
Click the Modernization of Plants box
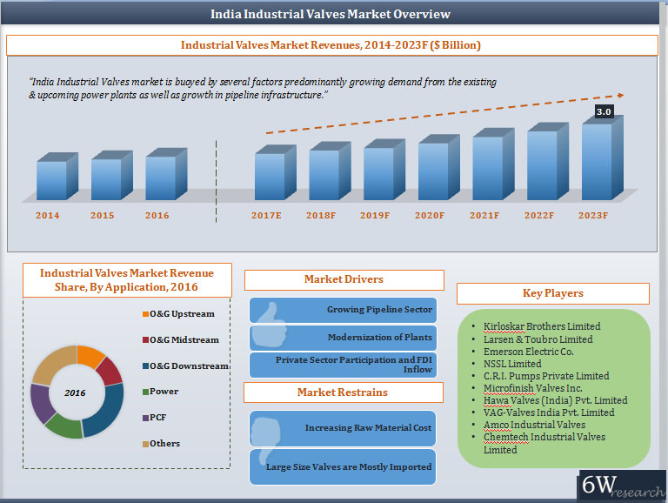343,338
